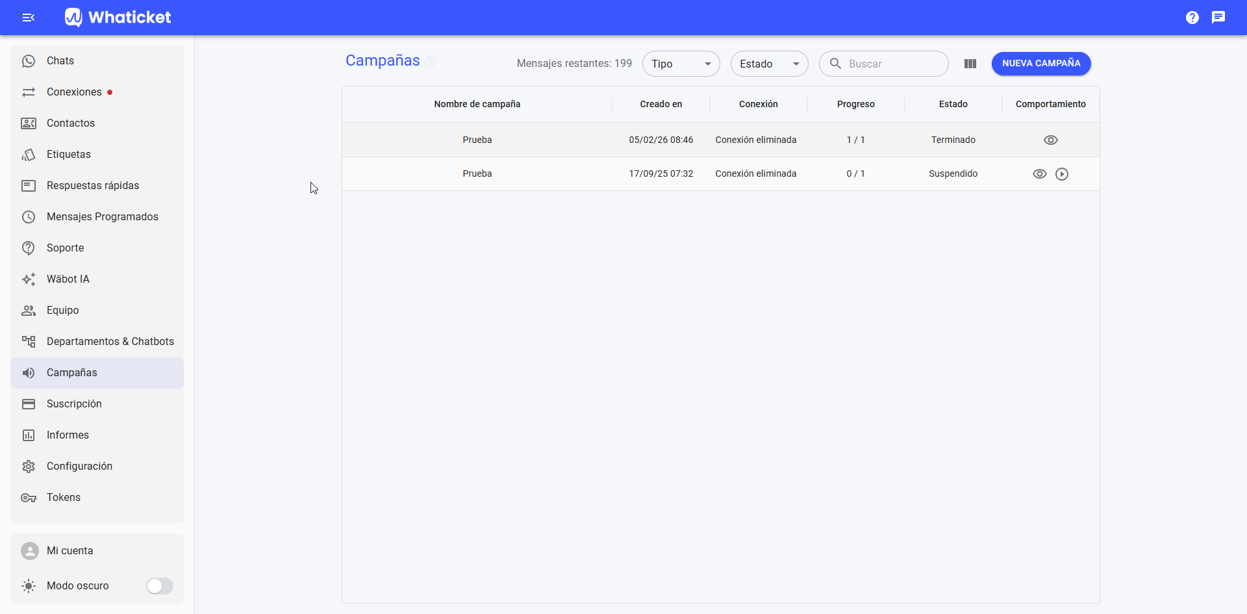The image size is (1247, 614).
Task: Open Soporte in the sidebar
Action: tap(97, 248)
